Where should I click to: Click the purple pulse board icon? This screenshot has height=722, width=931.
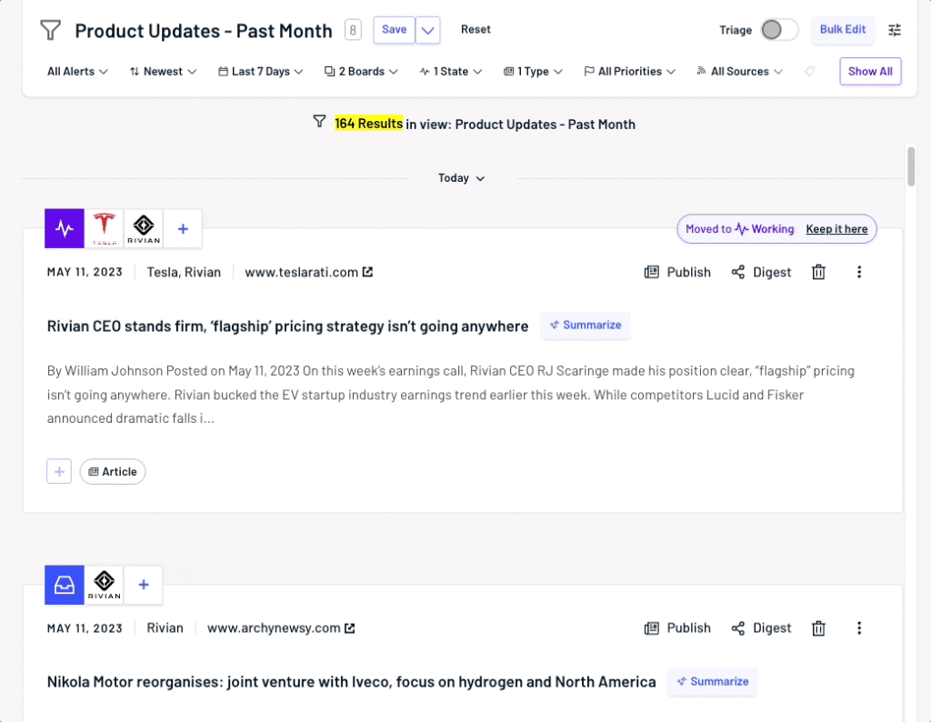64,228
